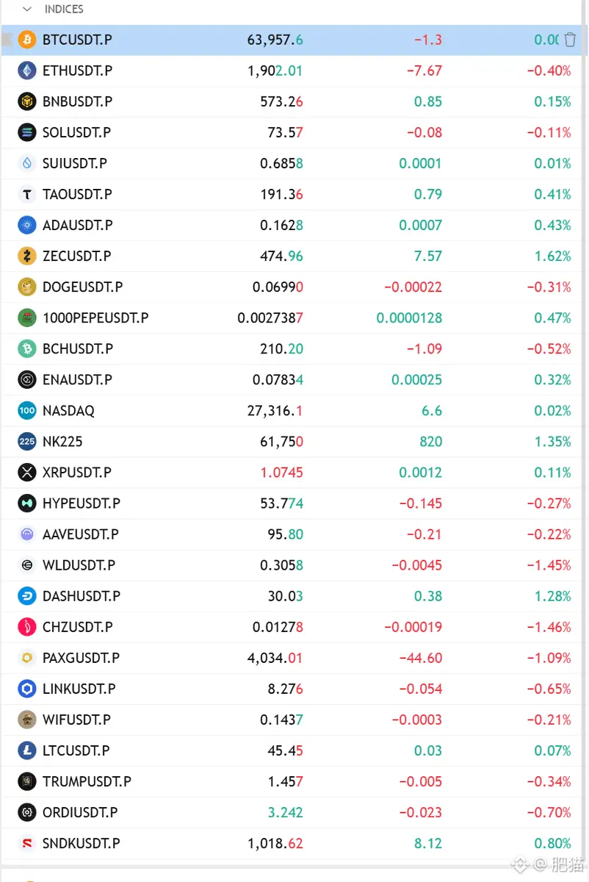Viewport: 589px width, 882px height.
Task: Click the BNB coin icon
Action: pyautogui.click(x=27, y=101)
